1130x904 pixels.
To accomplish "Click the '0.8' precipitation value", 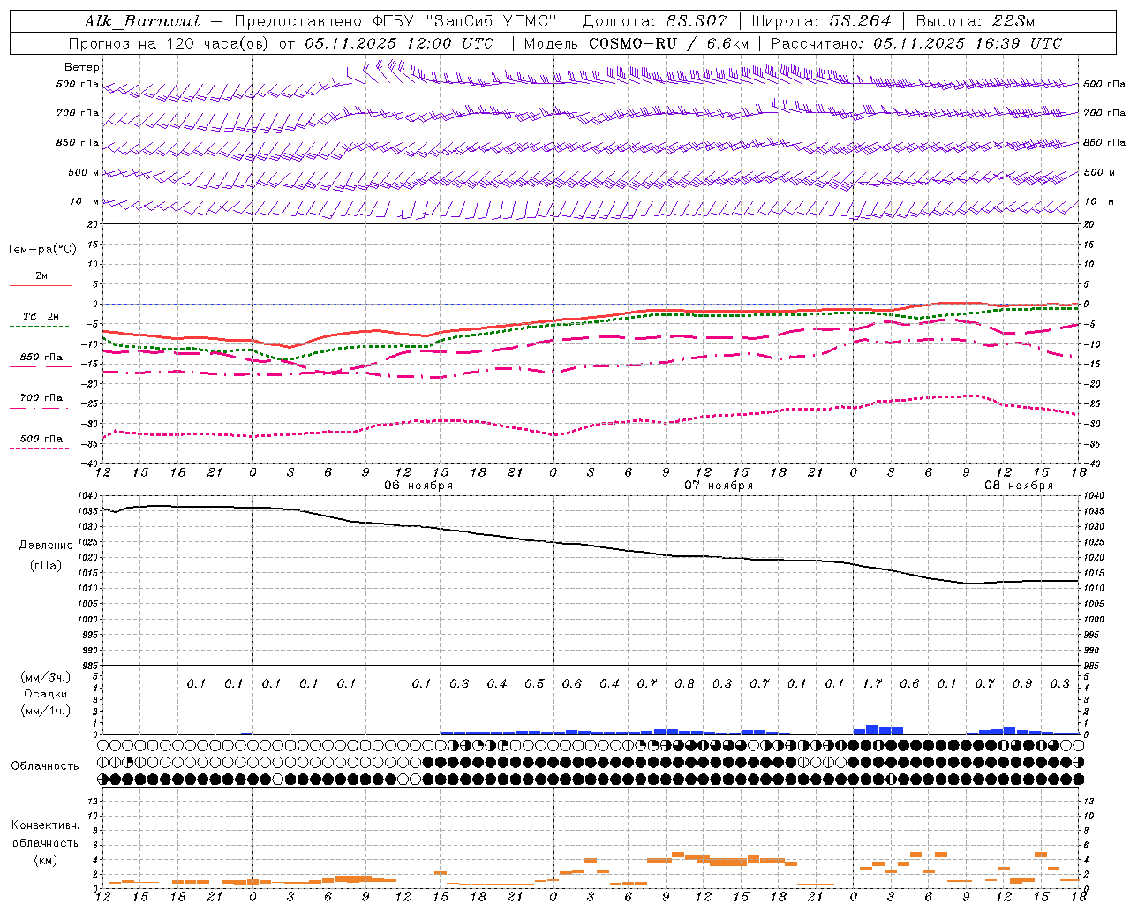I will tap(684, 683).
